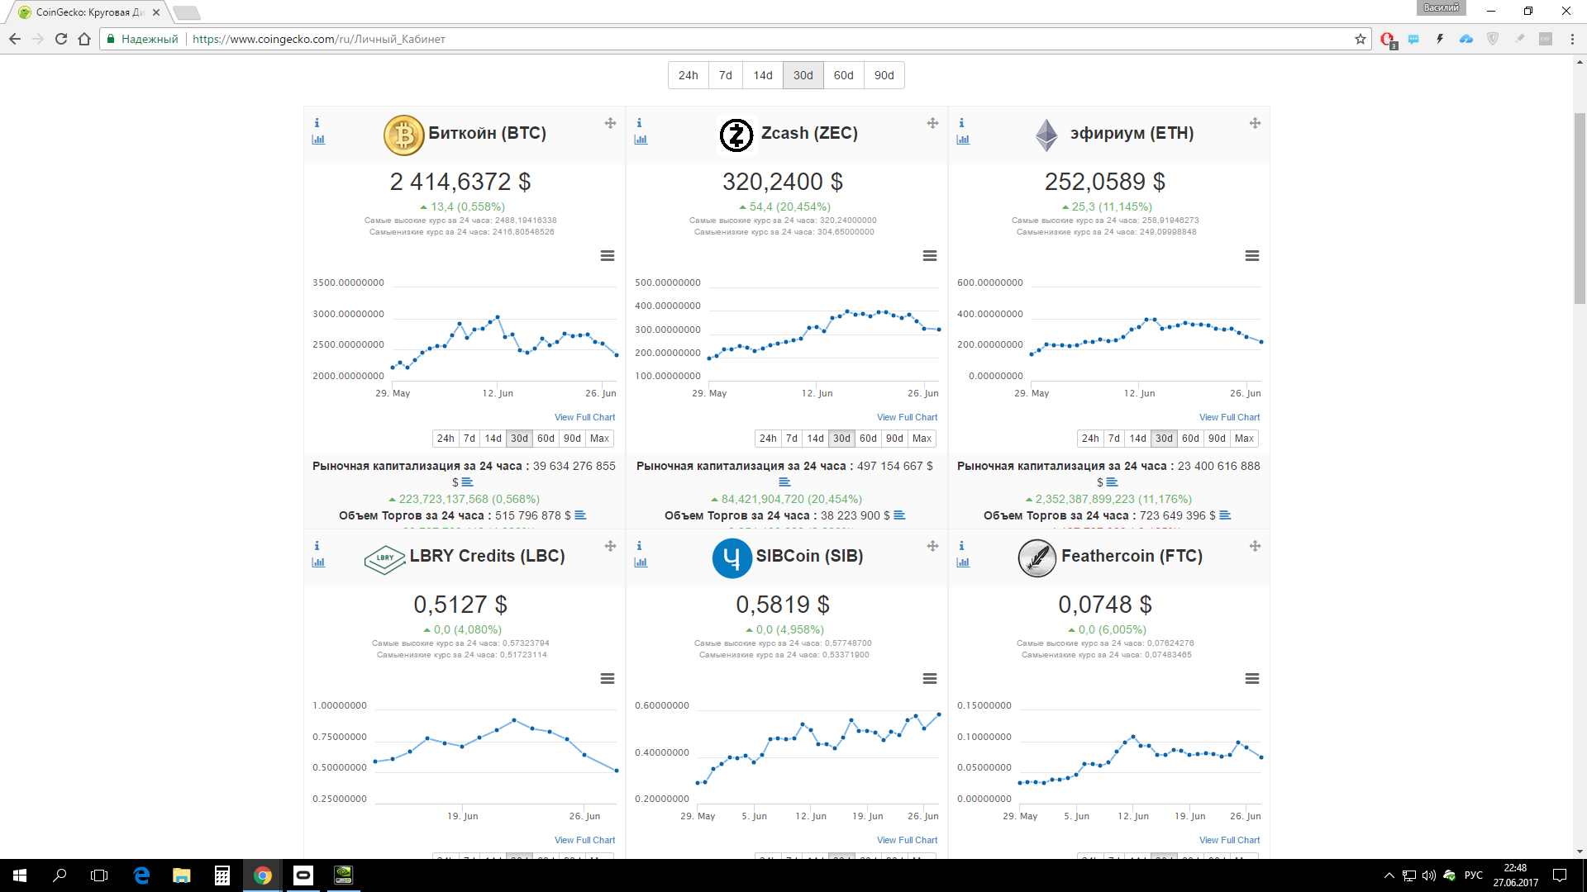Click move handle on Ethereum card
The height and width of the screenshot is (892, 1587).
1255,123
